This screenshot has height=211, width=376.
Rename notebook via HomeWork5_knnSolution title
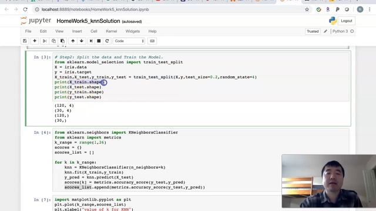coord(88,21)
